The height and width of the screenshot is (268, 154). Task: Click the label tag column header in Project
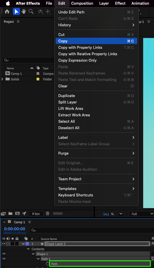pos(38,68)
